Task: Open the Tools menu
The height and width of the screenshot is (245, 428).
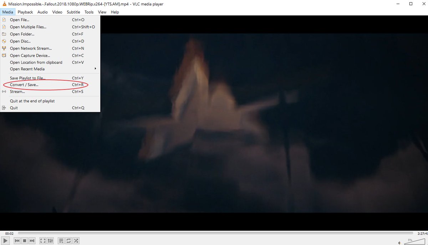Action: pos(89,12)
